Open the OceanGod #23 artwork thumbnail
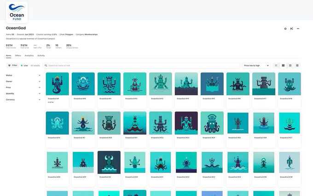The height and width of the screenshot is (196, 313). [186, 123]
